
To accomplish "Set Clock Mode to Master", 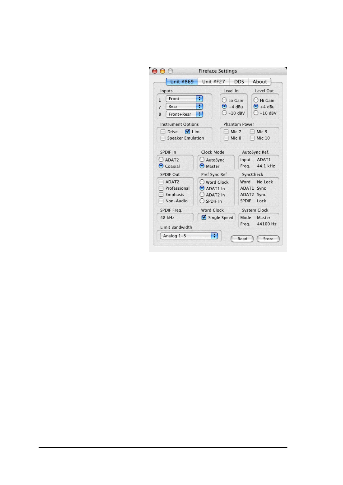I will pyautogui.click(x=202, y=166).
